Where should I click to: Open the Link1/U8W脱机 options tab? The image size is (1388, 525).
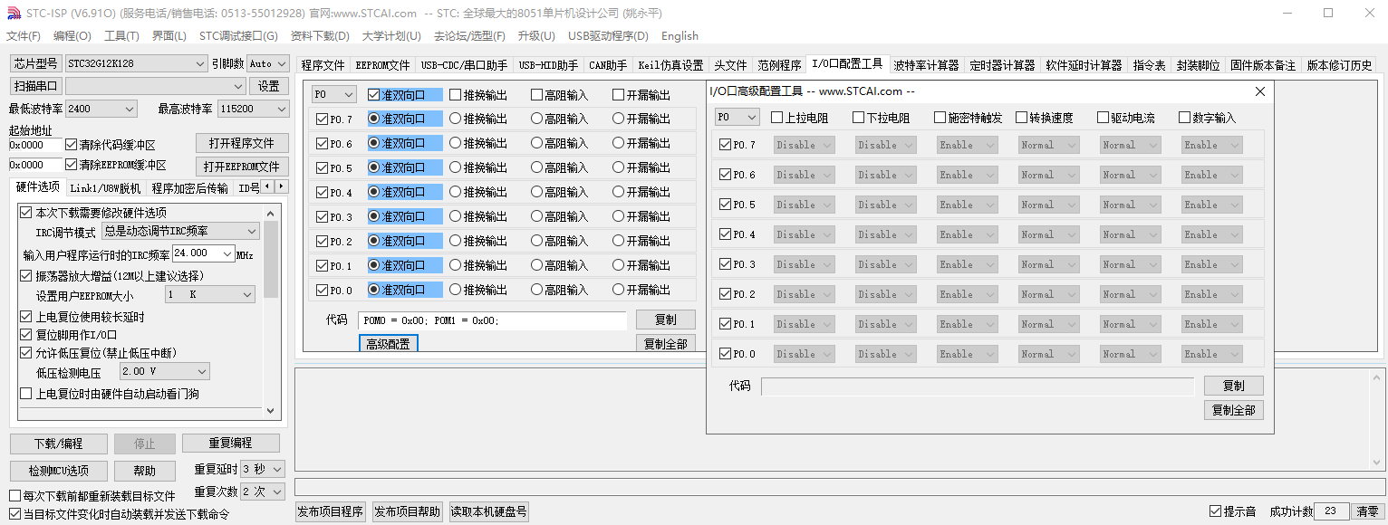point(105,188)
